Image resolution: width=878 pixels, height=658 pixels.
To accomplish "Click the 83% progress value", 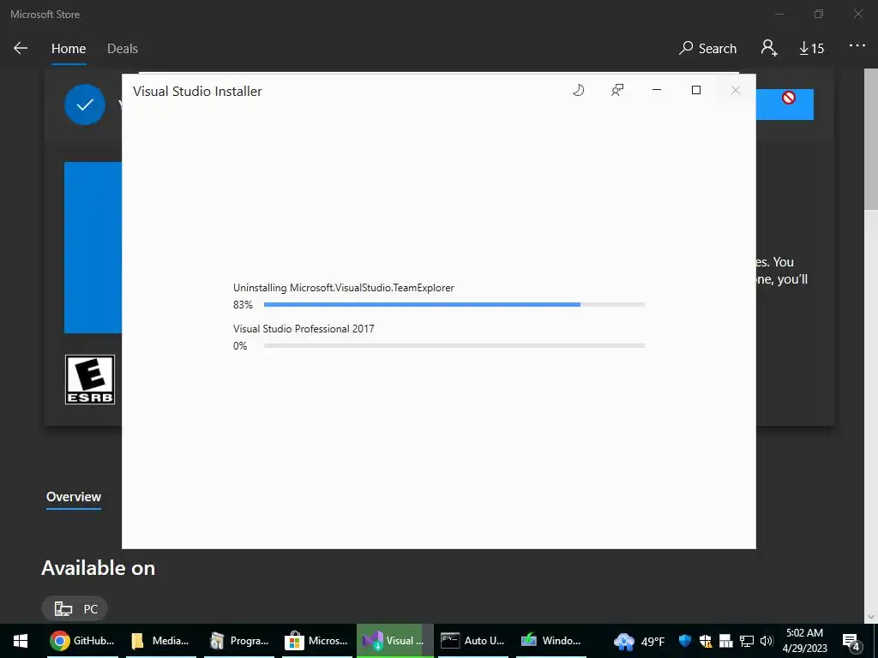I will pos(243,305).
